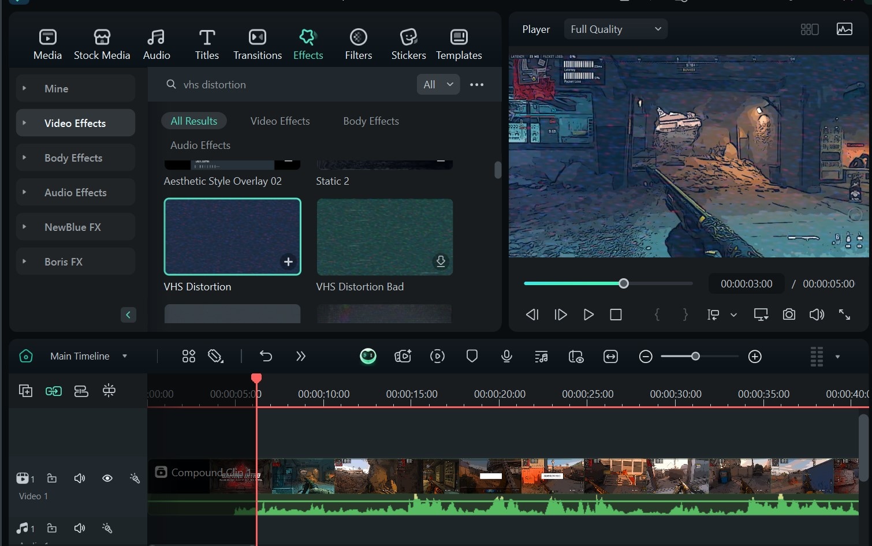Step forward one frame
Screen dimensions: 872x546
click(x=561, y=315)
